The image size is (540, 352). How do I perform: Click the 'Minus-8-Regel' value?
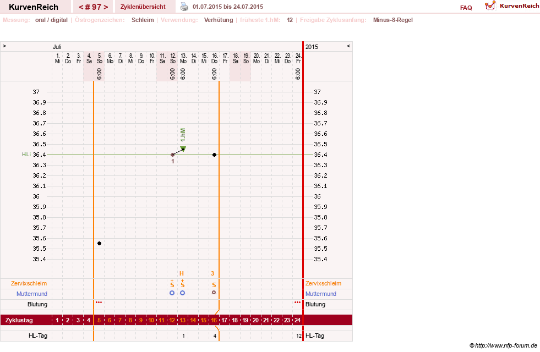392,20
